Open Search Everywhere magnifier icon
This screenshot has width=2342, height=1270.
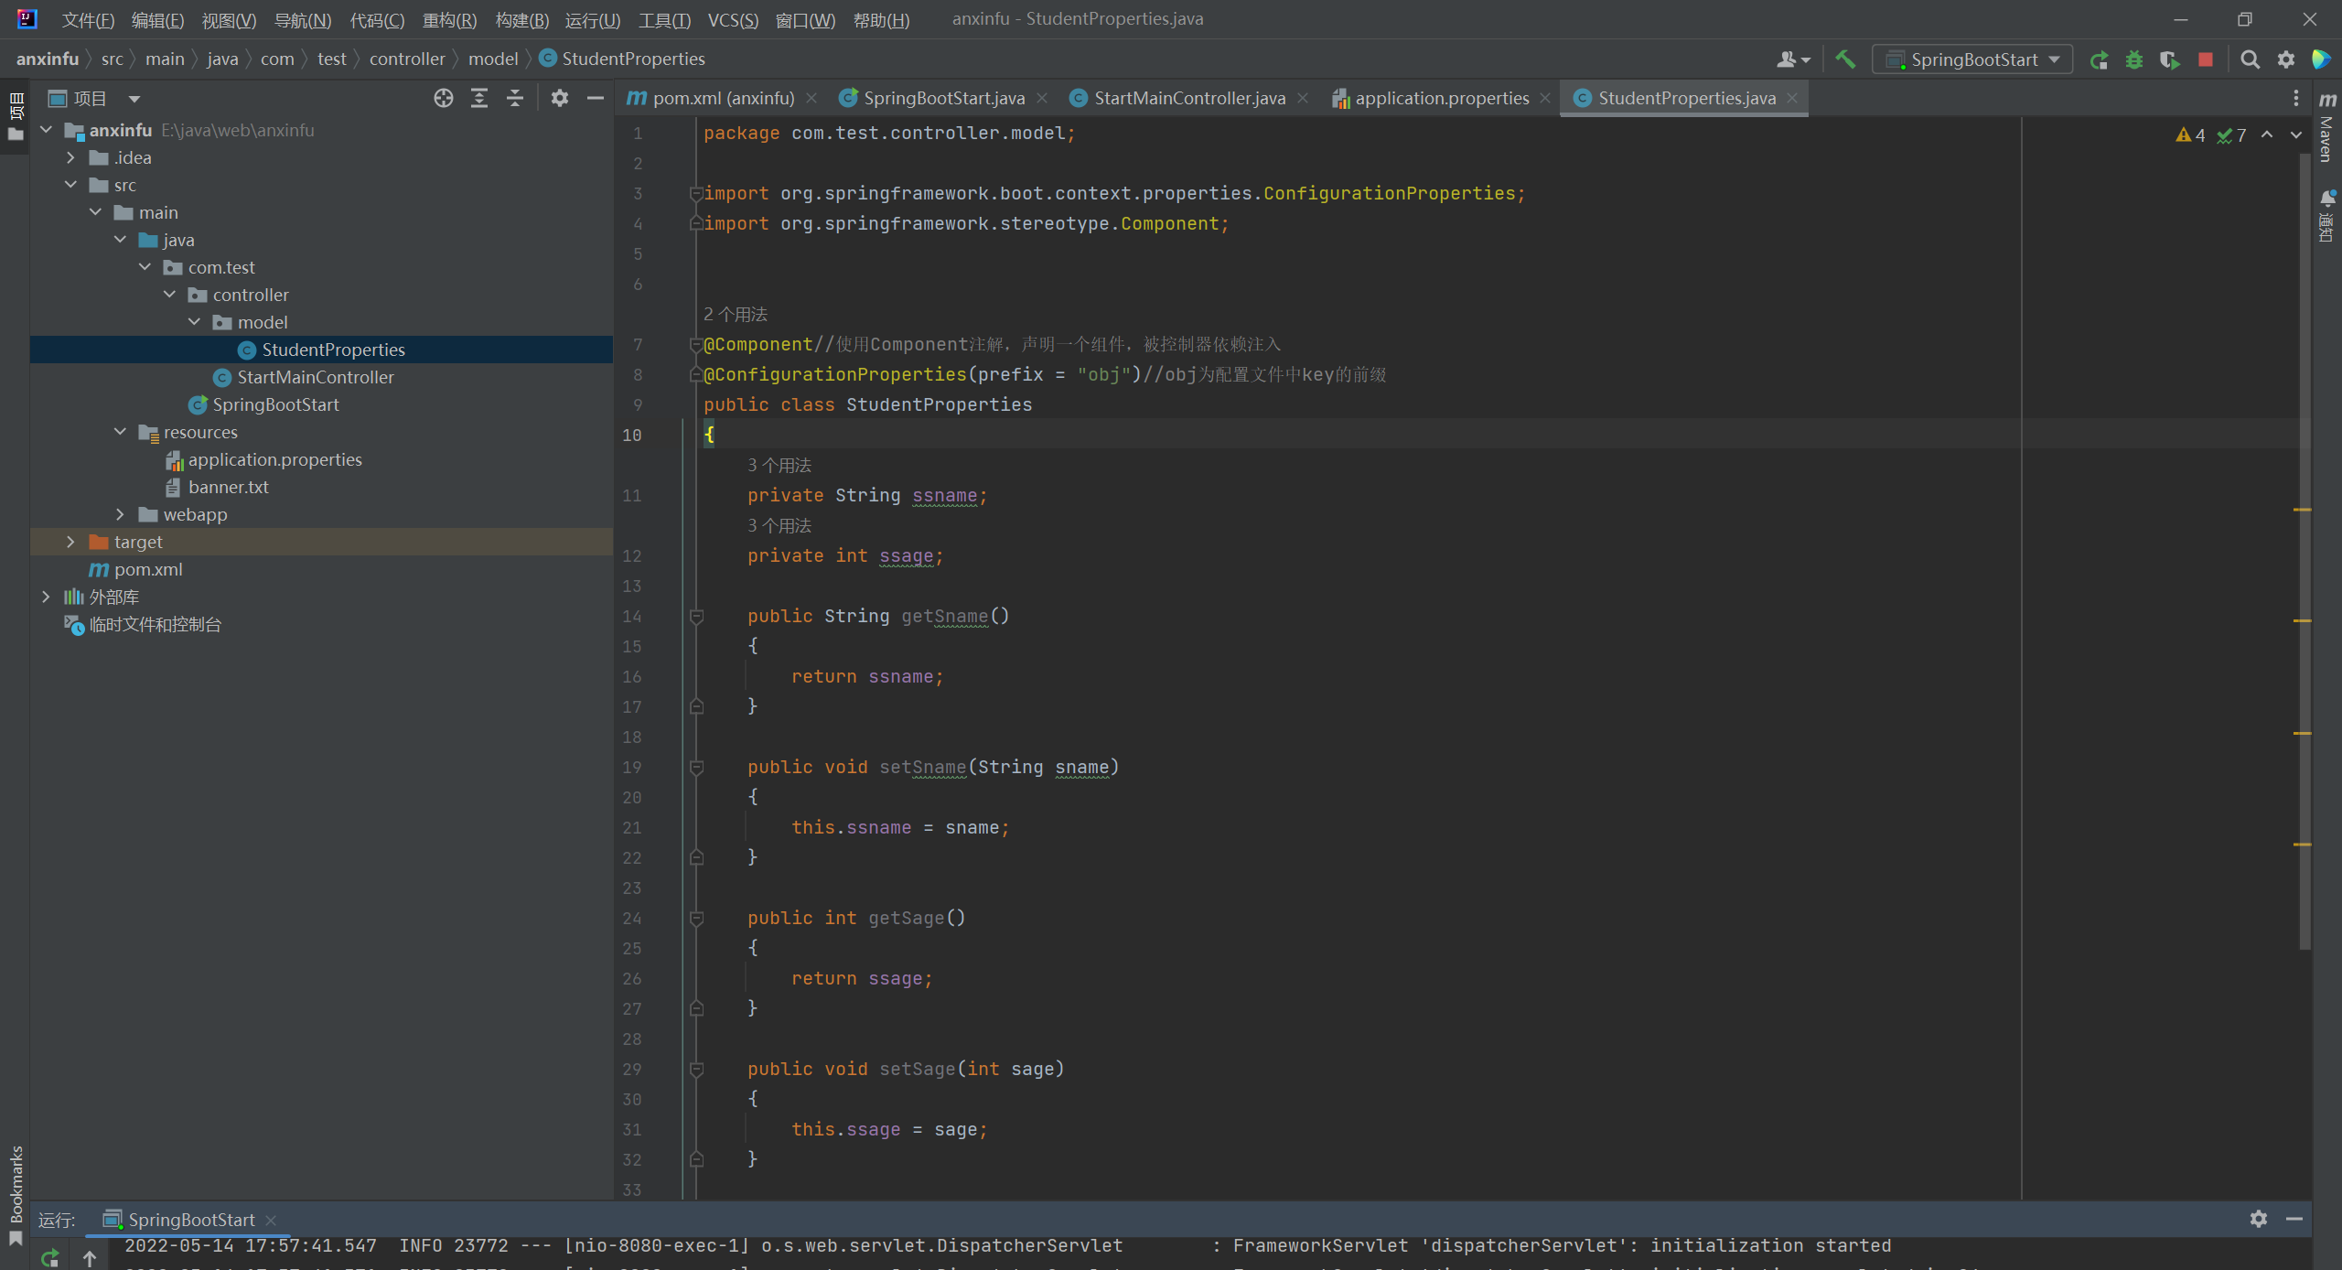[x=2250, y=59]
